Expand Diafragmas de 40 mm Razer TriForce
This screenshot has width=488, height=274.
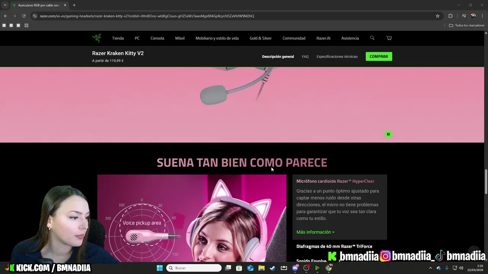pos(334,246)
